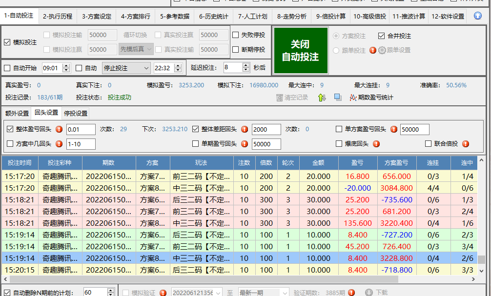The image size is (491, 296).
Task: Click 盈亏 column header
Action: point(358,163)
